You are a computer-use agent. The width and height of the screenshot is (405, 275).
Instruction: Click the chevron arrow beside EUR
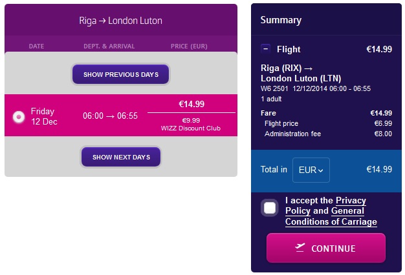tap(320, 170)
